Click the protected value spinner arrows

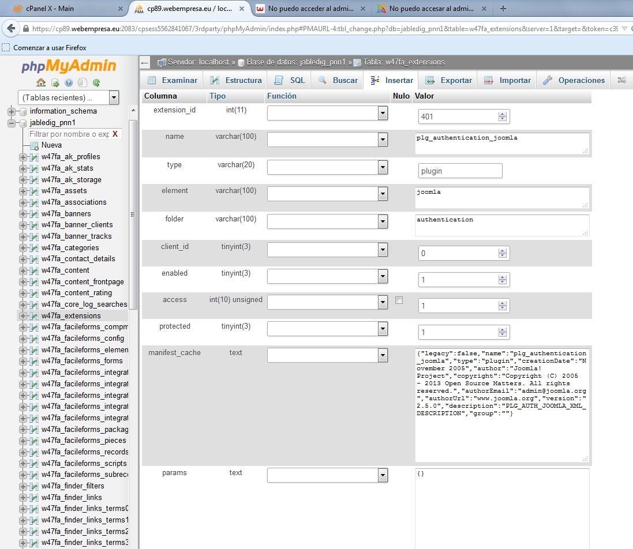coord(502,332)
